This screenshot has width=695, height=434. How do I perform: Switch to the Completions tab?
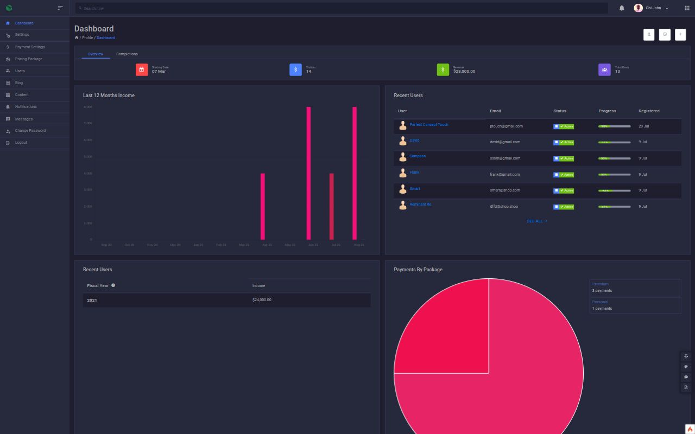click(127, 54)
